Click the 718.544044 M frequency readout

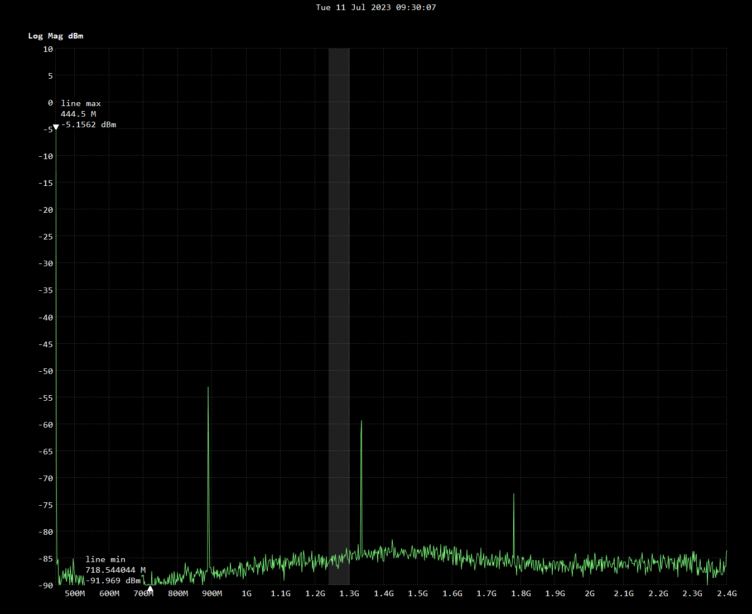point(115,570)
